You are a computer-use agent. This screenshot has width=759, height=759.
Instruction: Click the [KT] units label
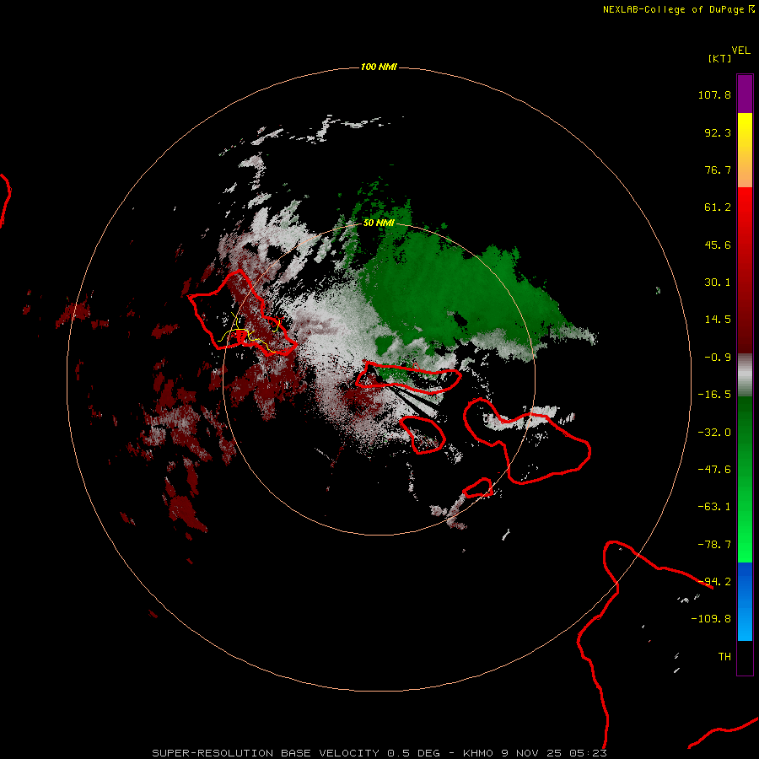point(719,58)
